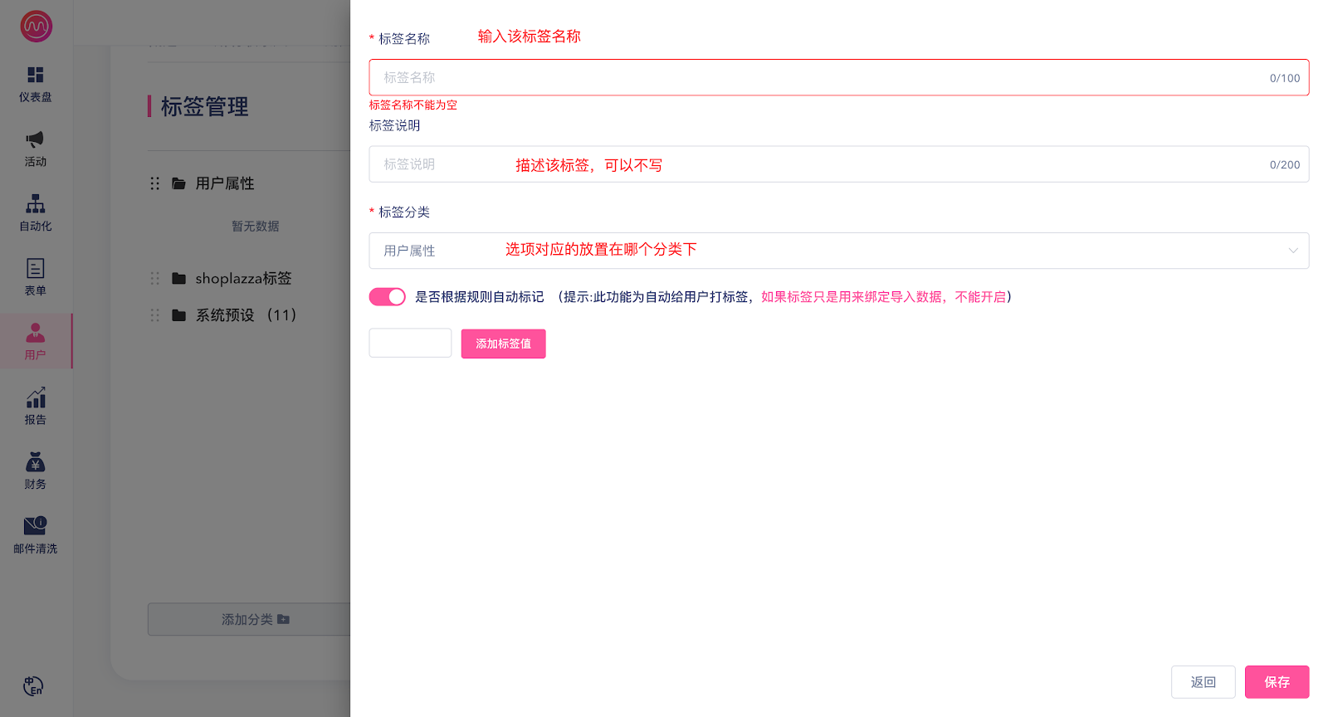This screenshot has width=1328, height=717.
Task: Select the 表单 form icon
Action: click(36, 269)
